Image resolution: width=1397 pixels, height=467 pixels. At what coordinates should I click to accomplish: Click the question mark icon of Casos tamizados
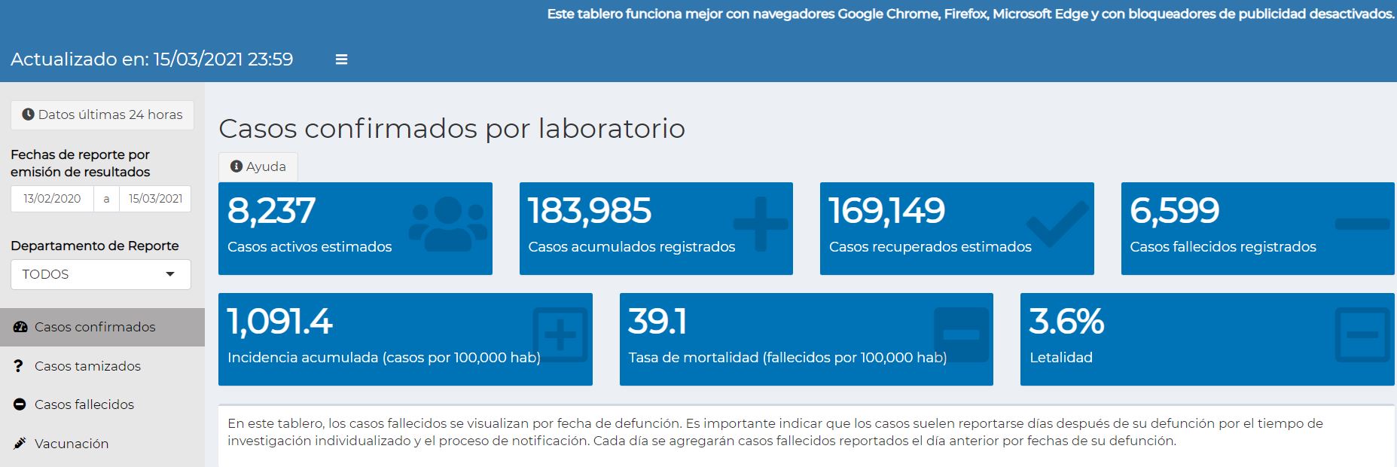coord(19,366)
